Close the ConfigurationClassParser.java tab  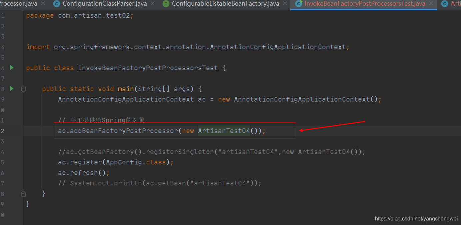click(153, 4)
